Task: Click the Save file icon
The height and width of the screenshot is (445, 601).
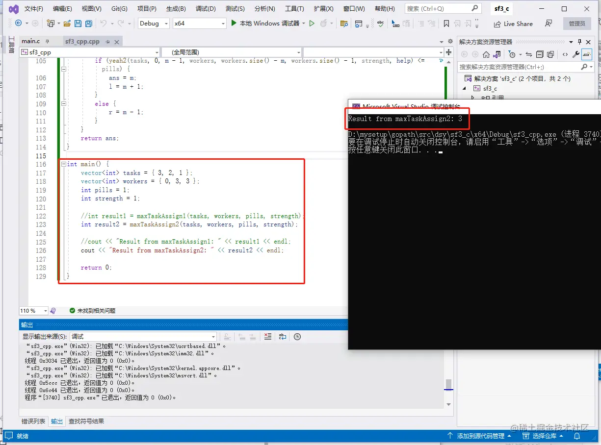Action: click(x=78, y=23)
